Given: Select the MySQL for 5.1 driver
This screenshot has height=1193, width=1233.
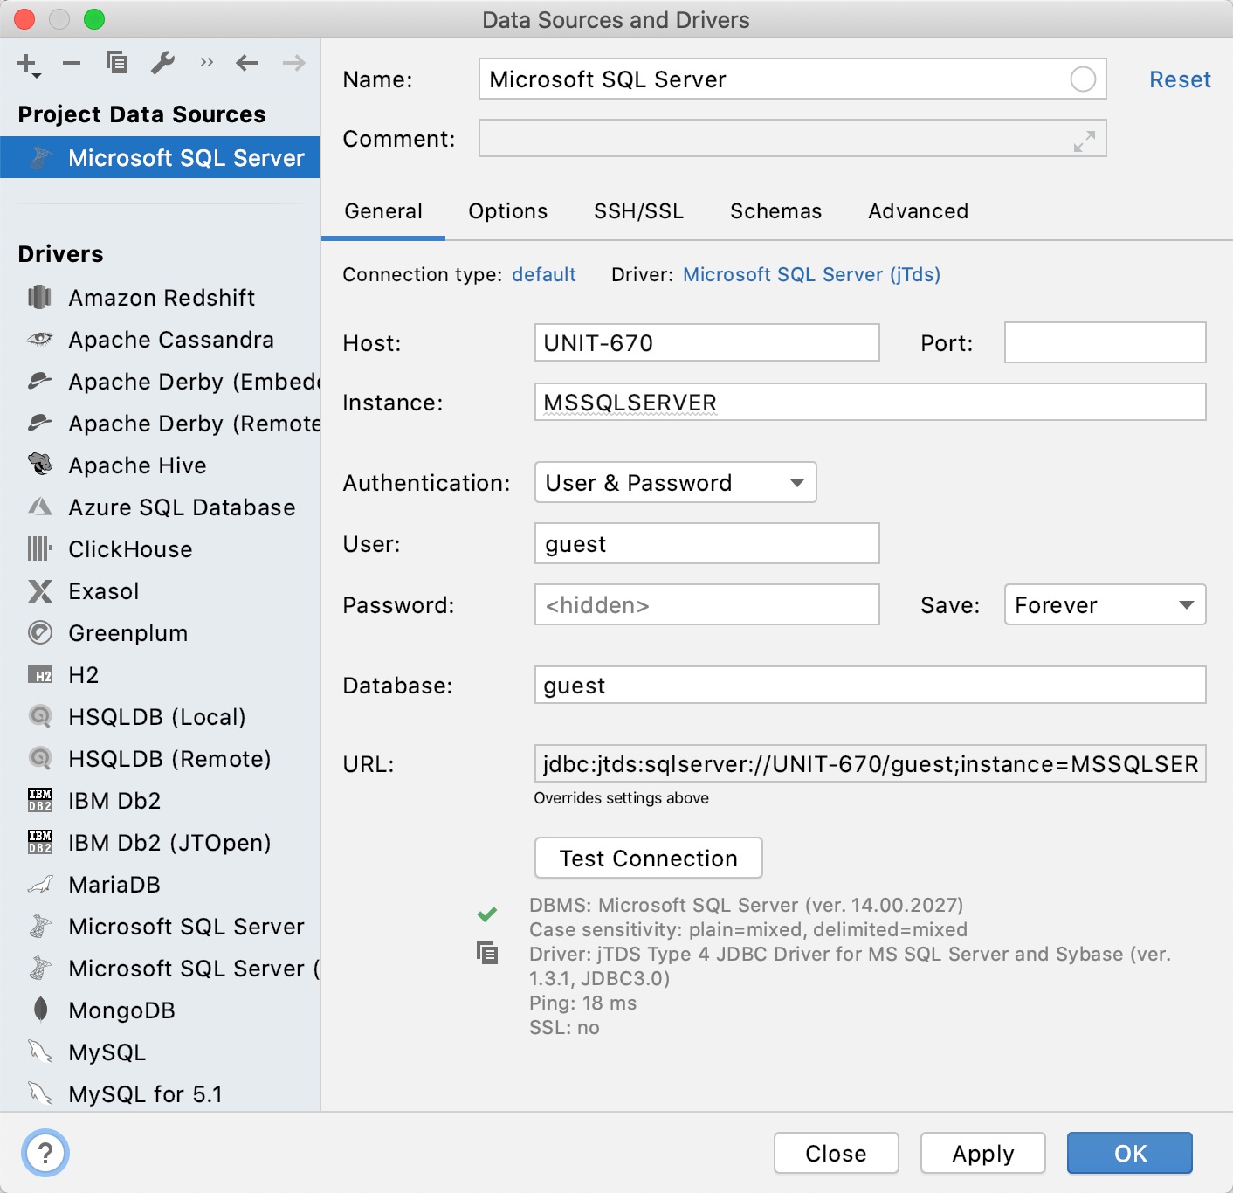Looking at the screenshot, I should click(x=160, y=1094).
